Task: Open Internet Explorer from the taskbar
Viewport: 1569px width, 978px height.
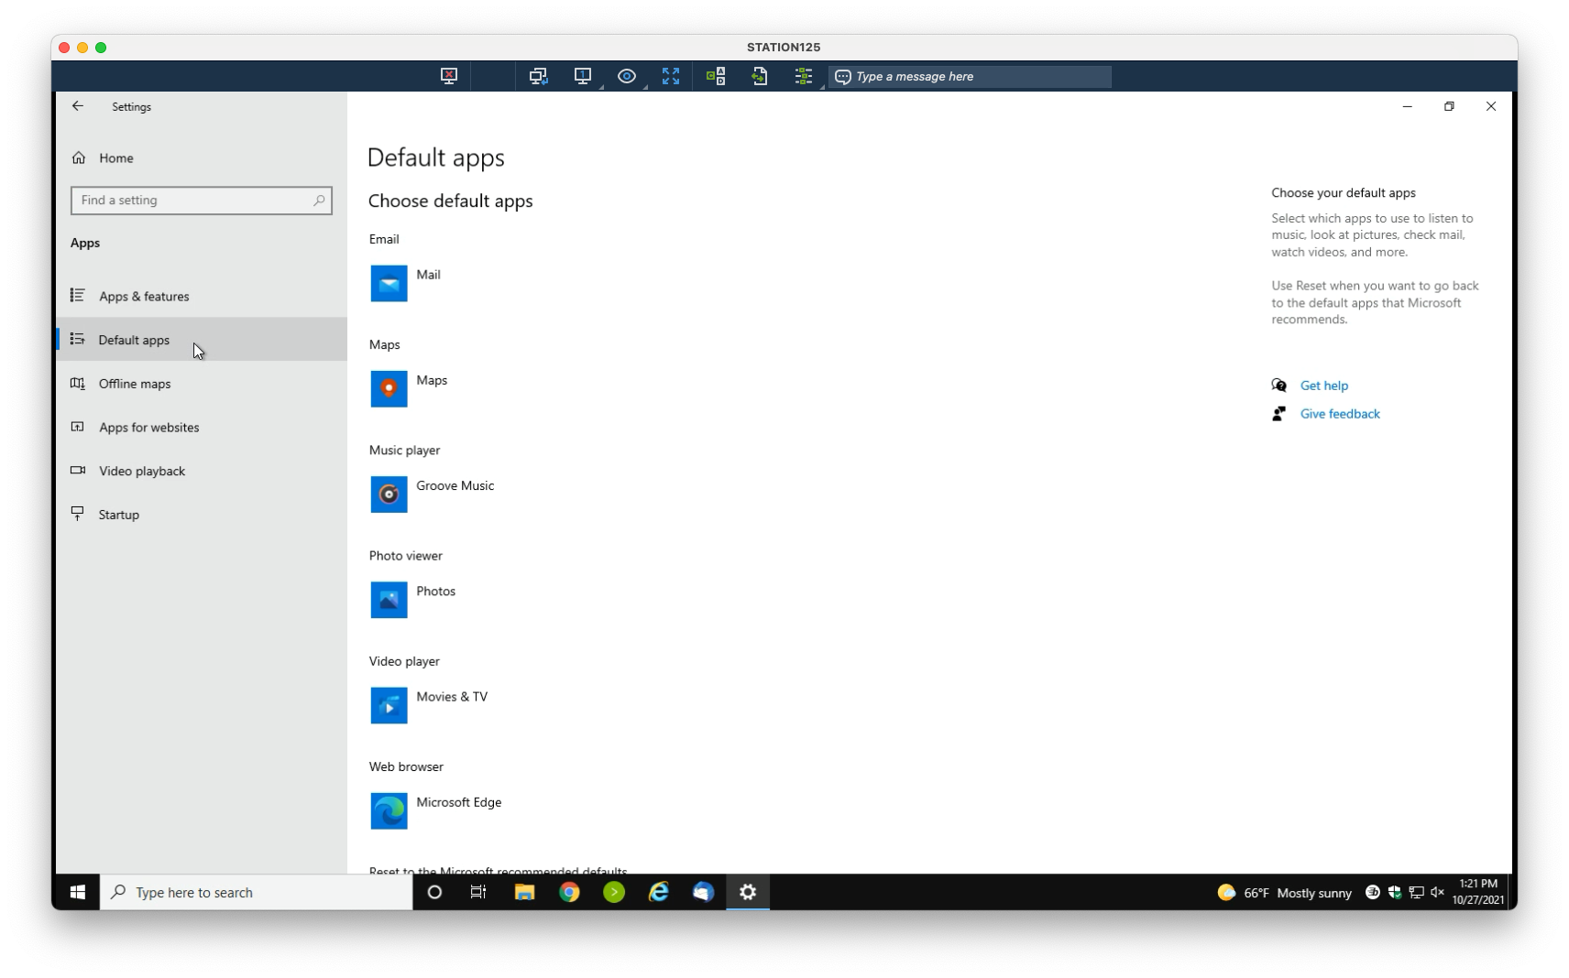Action: click(x=658, y=892)
